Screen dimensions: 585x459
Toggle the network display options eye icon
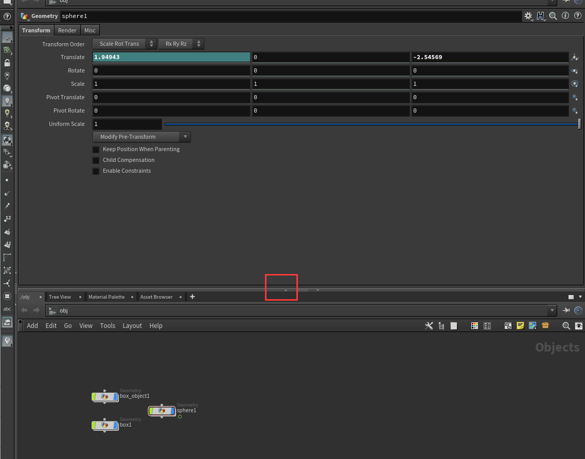pyautogui.click(x=578, y=326)
